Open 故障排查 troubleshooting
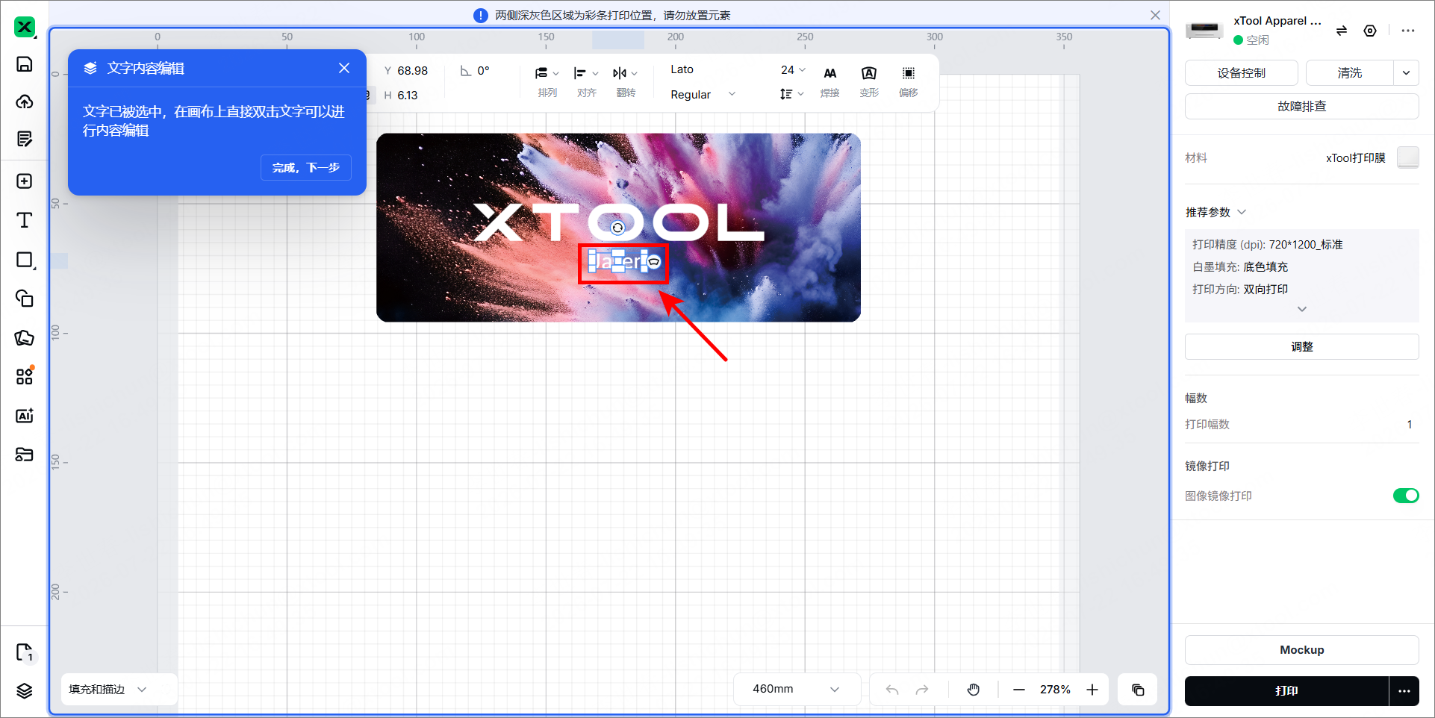 1302,106
